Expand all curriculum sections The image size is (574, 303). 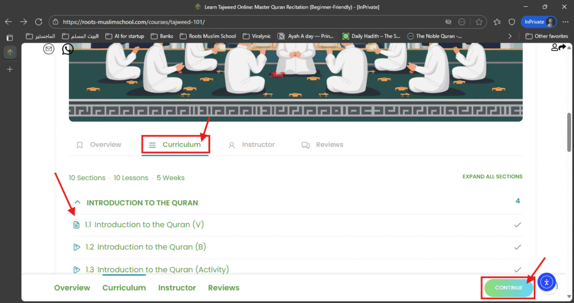pos(492,177)
